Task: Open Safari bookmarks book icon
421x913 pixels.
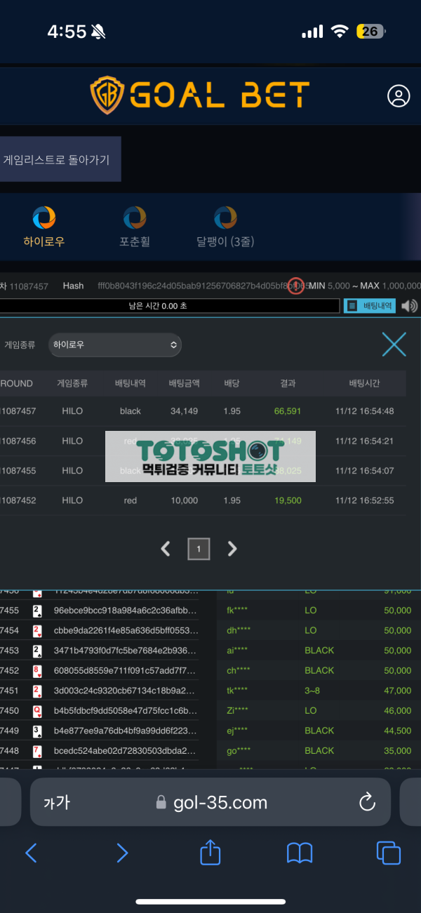Action: click(x=300, y=853)
